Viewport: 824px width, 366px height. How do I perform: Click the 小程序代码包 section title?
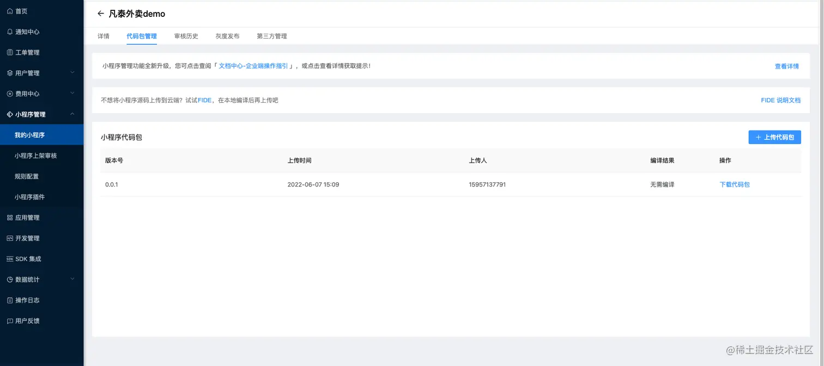pos(122,138)
